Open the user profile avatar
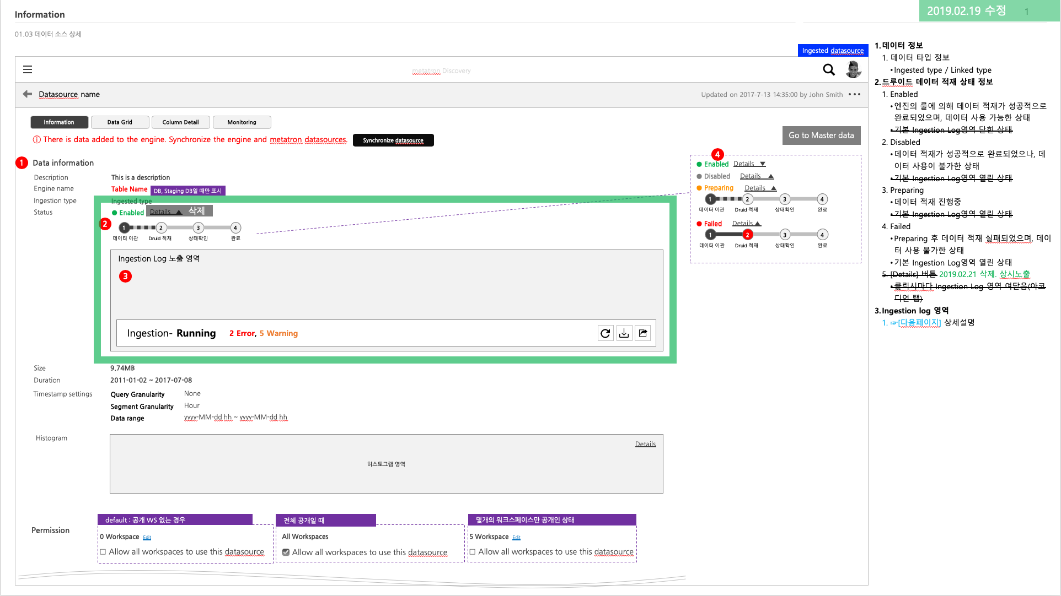1061x596 pixels. pos(853,69)
